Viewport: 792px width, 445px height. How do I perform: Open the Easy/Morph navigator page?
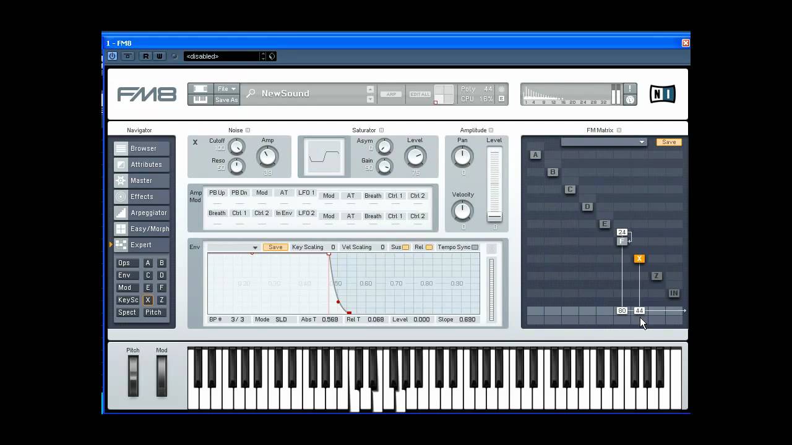click(x=142, y=229)
